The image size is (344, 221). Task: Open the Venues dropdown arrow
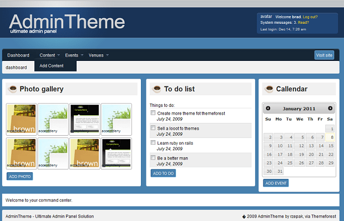[x=107, y=55]
